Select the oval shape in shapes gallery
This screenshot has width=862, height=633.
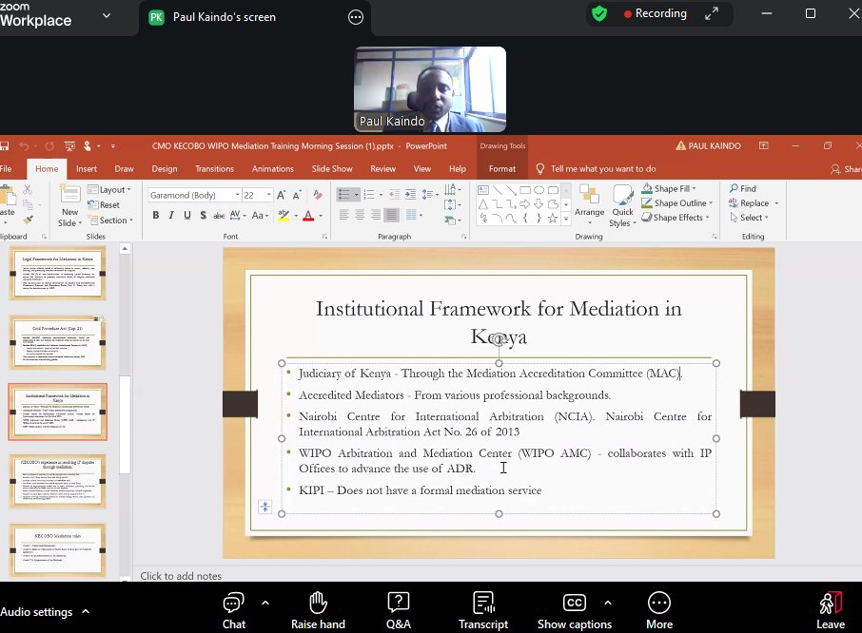coord(539,190)
